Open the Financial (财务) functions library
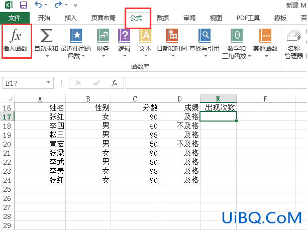The width and height of the screenshot is (307, 230). 103,44
